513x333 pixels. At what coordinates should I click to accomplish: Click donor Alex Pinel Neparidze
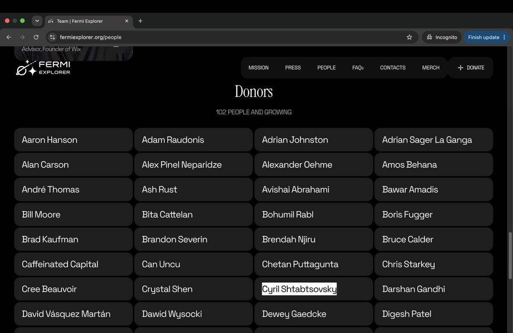(194, 165)
